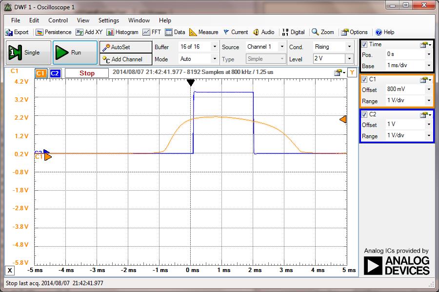
Task: Open the Digital channels view
Action: point(293,32)
